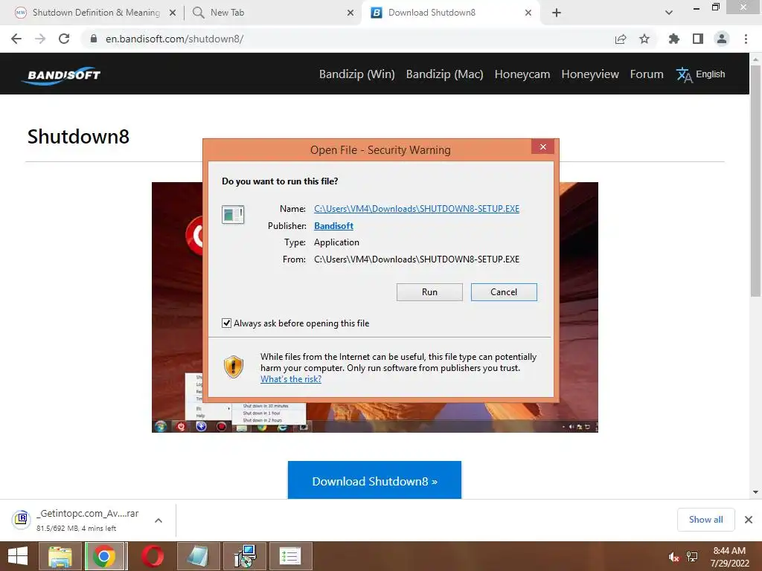Expand the download item options chevron
The image size is (762, 571).
[159, 520]
